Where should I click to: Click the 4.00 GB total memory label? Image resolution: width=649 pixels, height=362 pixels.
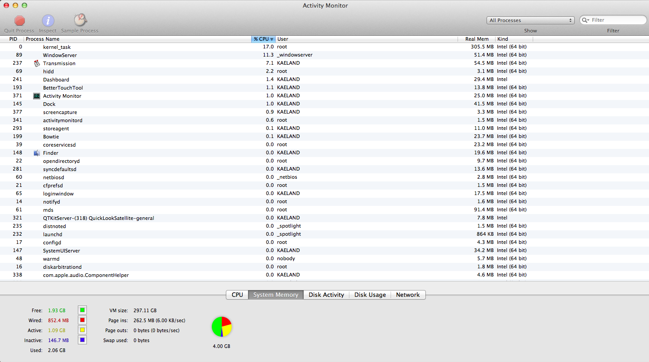coord(221,346)
